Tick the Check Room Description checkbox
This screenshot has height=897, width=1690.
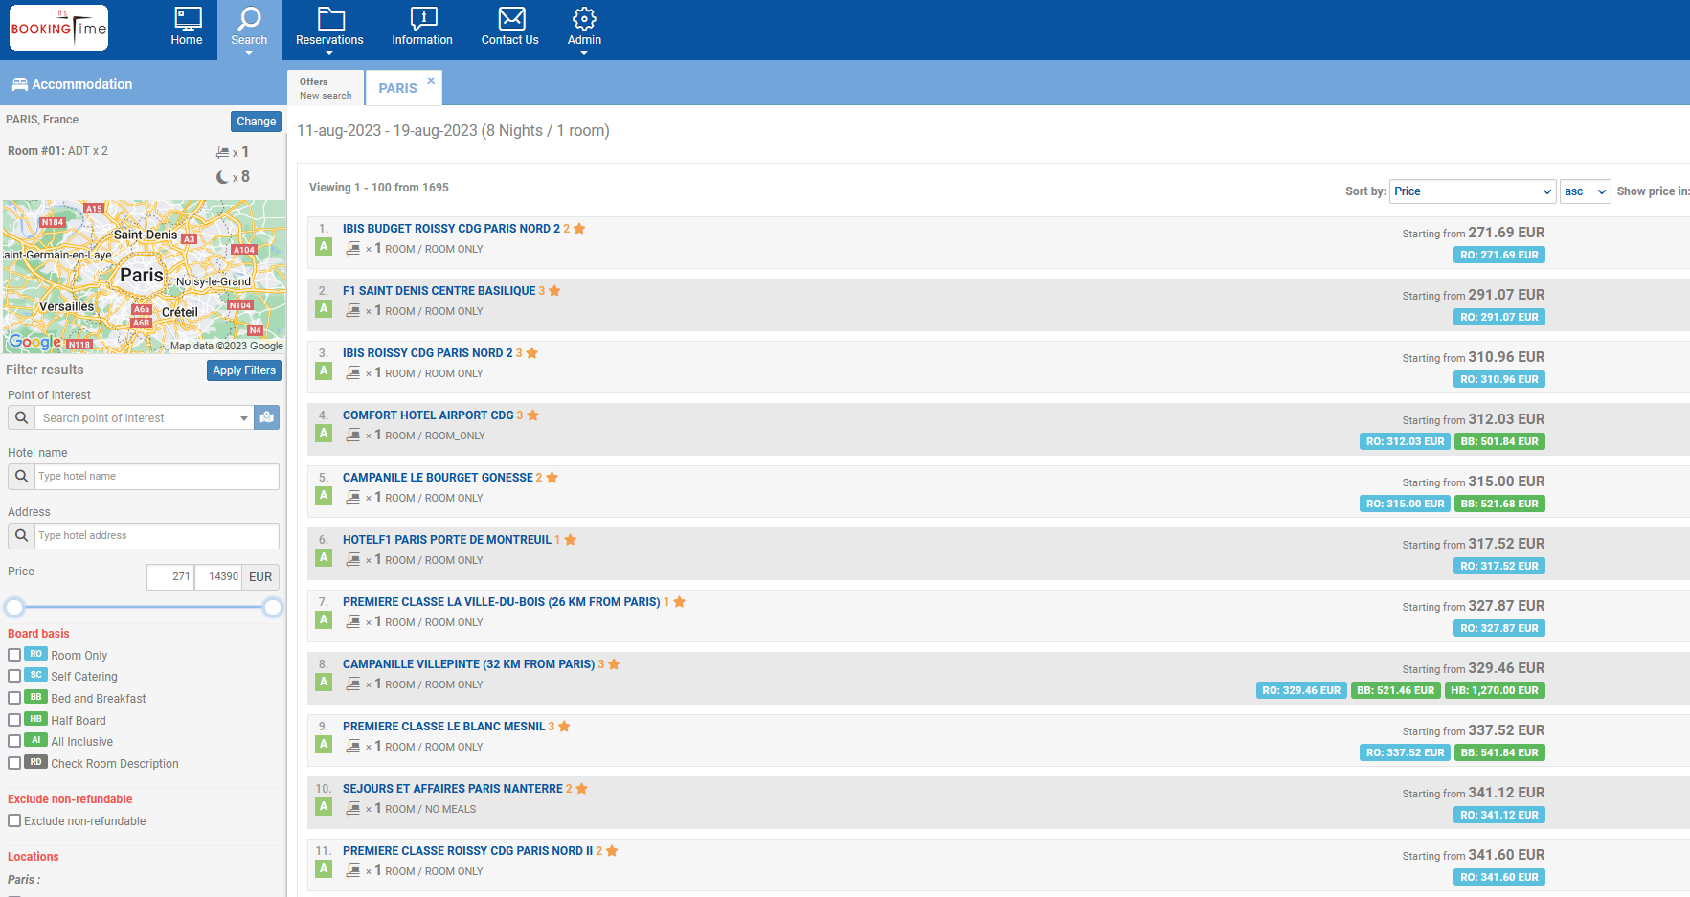pyautogui.click(x=14, y=763)
